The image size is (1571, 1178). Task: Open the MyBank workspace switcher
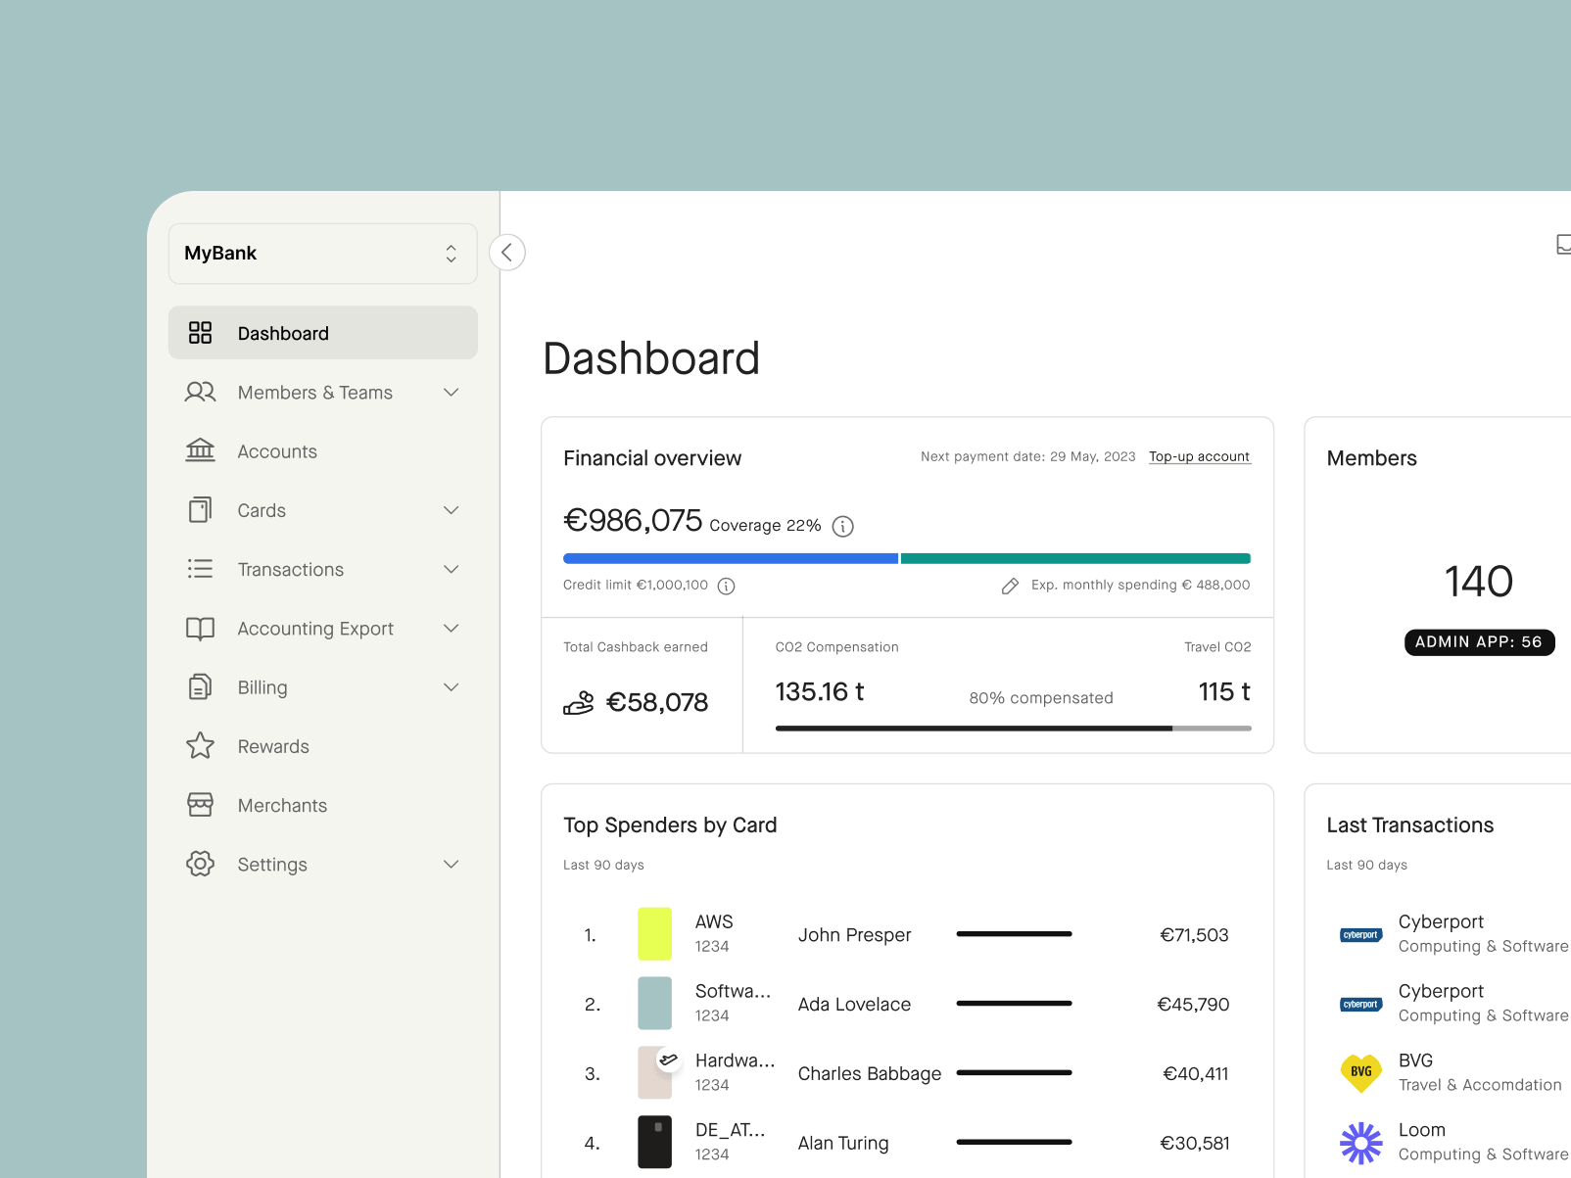(x=322, y=253)
